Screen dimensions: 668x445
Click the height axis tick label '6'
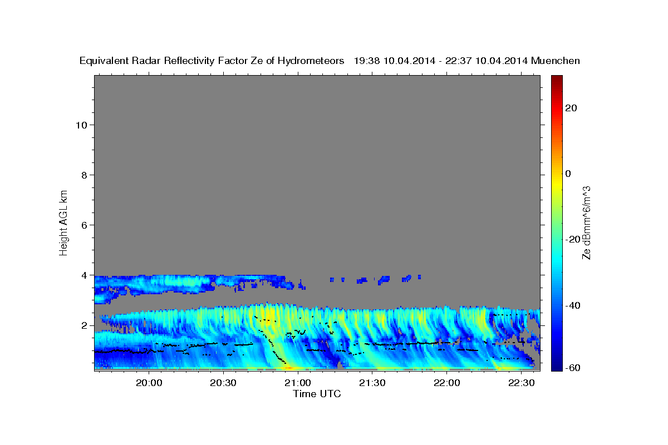(85, 225)
